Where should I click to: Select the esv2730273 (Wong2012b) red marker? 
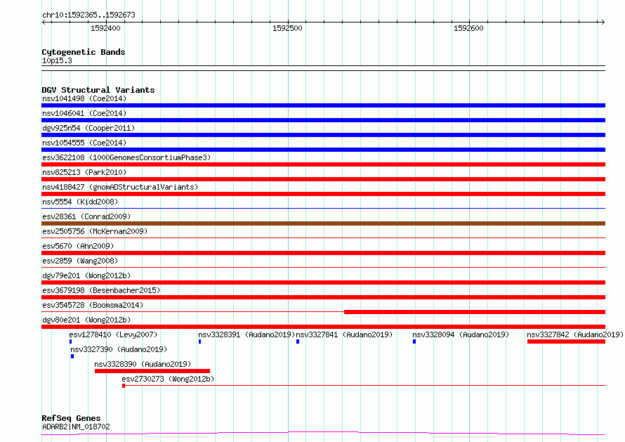point(124,386)
